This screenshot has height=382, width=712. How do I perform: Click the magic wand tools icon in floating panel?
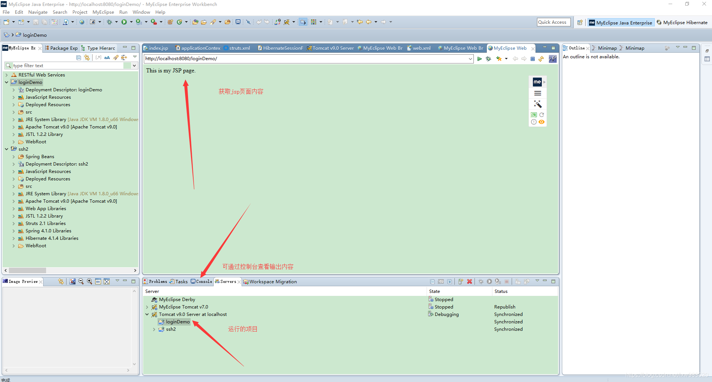(538, 104)
